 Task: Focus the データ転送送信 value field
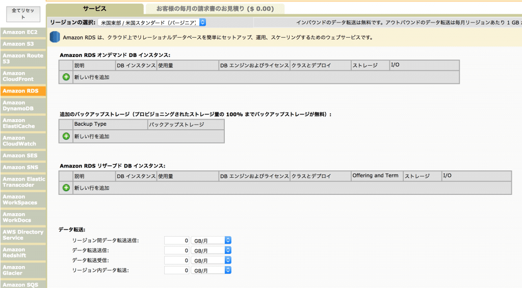coord(177,250)
